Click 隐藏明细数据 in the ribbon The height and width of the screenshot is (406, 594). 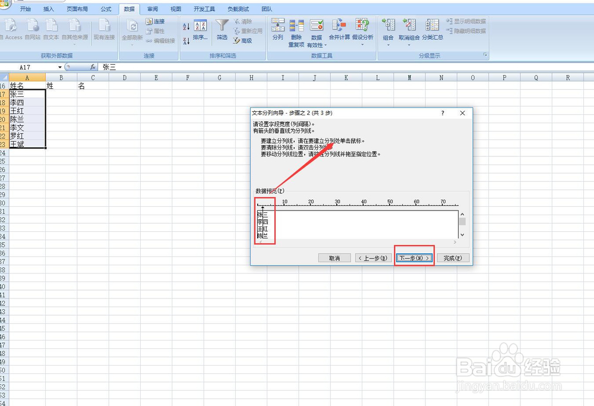pos(466,31)
